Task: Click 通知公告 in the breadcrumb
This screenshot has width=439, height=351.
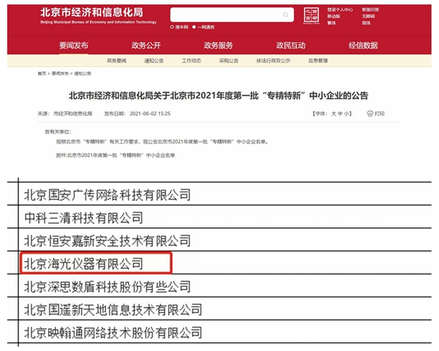Action: [82, 74]
